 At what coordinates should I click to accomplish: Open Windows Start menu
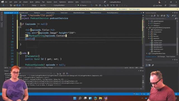coord(75,98)
